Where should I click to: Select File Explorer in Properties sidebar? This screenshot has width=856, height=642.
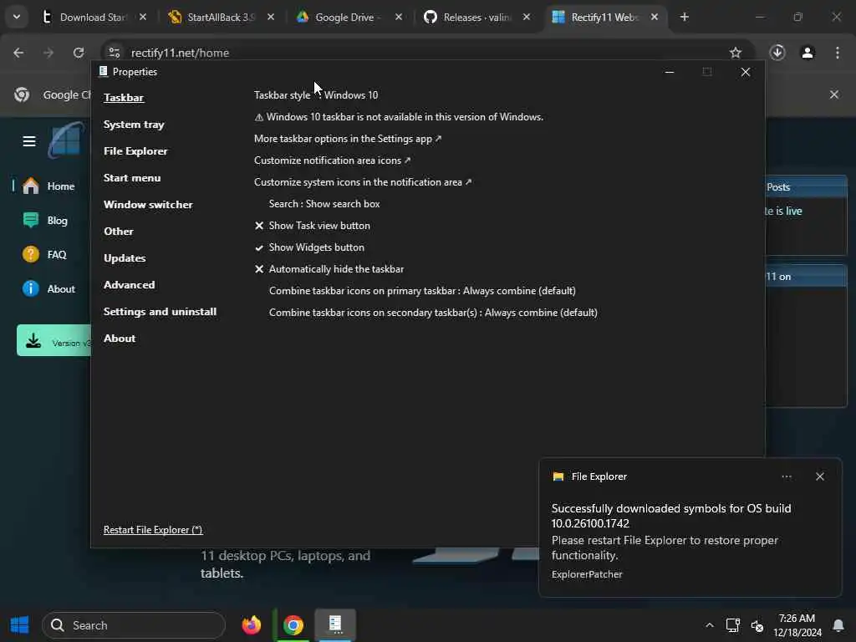[x=135, y=151]
